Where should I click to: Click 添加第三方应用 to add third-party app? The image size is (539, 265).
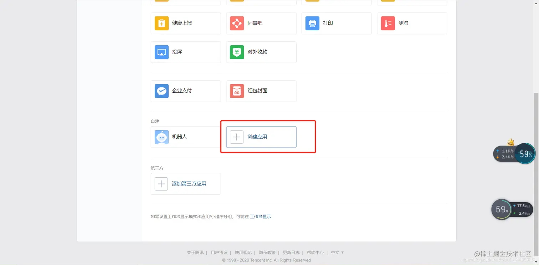point(185,184)
